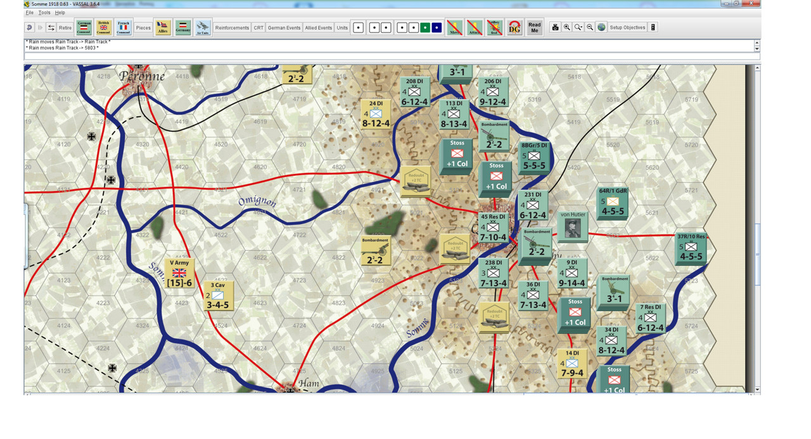811x439 pixels.
Task: Open the Germany units palette
Action: 183,27
